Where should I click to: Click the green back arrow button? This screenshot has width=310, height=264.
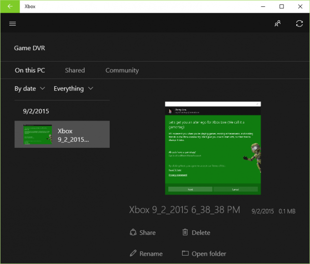pos(10,6)
